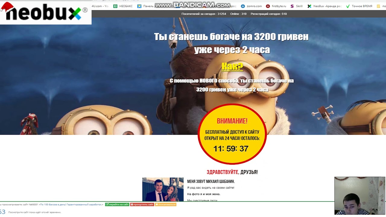This screenshot has width=386, height=217.
Task: Click the green НЕОБАКС spreadsheet icon
Action: pos(115,6)
